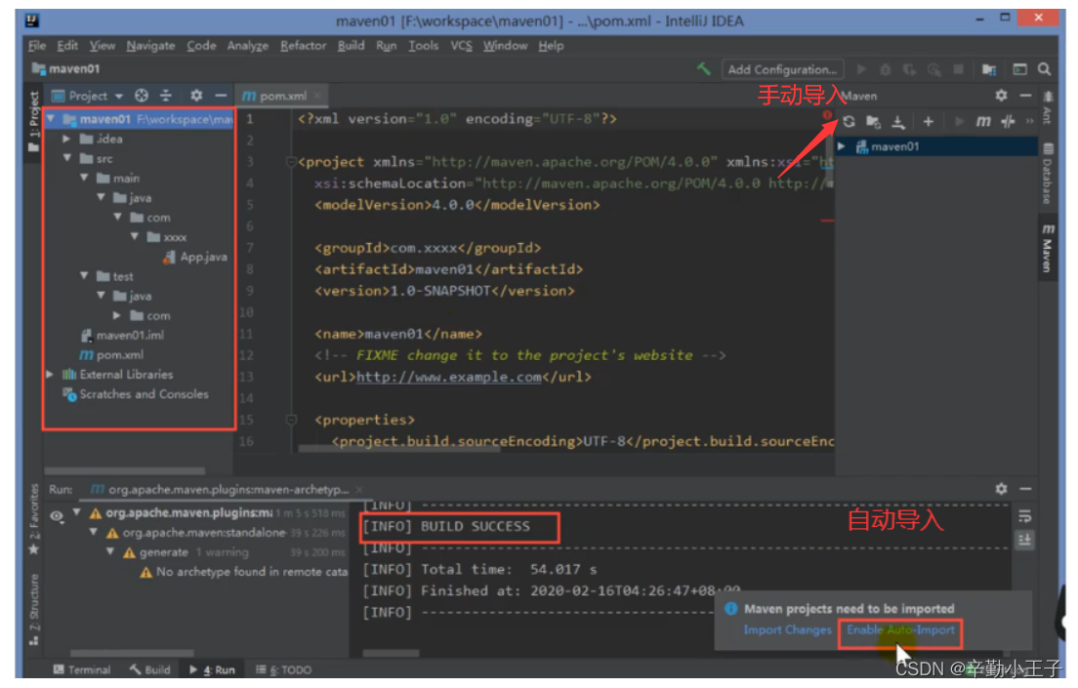The image size is (1078, 688).
Task: Open Project panel settings gear
Action: (x=196, y=96)
